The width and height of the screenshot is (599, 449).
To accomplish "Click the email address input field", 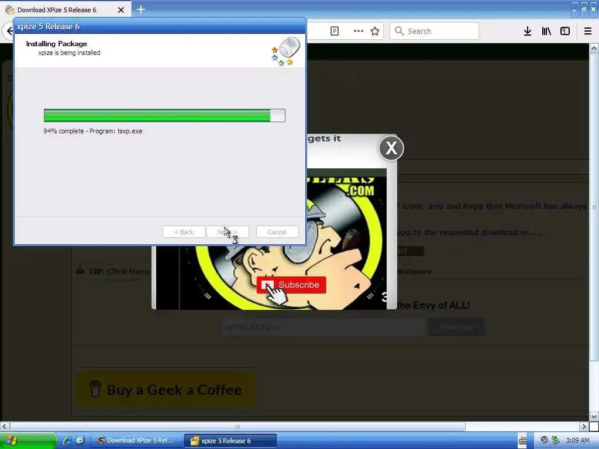I will coord(323,327).
